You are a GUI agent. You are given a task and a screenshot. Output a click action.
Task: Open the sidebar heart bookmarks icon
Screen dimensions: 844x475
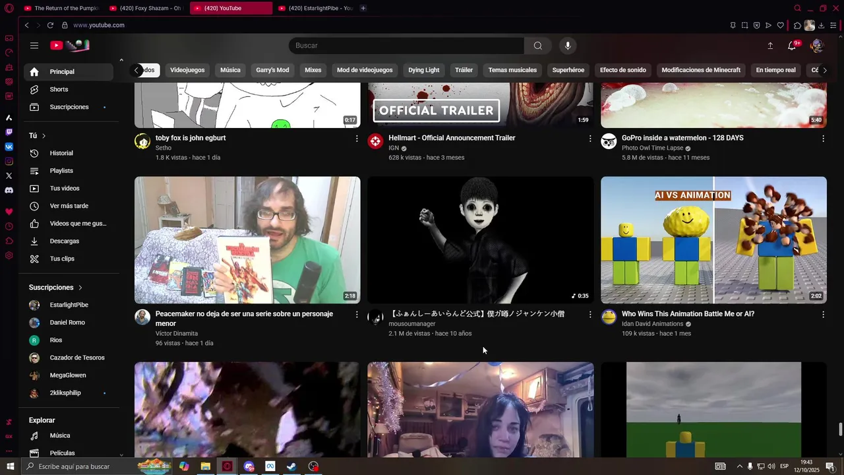click(x=9, y=212)
